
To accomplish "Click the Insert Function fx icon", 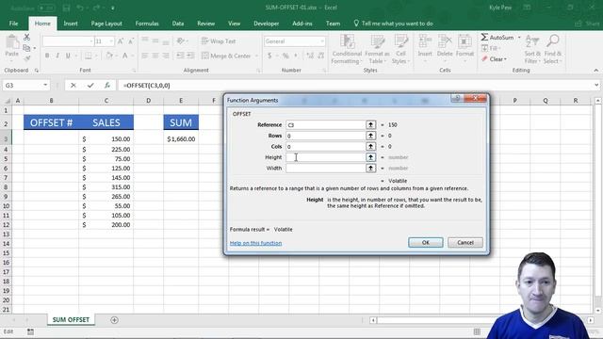I will pyautogui.click(x=106, y=86).
